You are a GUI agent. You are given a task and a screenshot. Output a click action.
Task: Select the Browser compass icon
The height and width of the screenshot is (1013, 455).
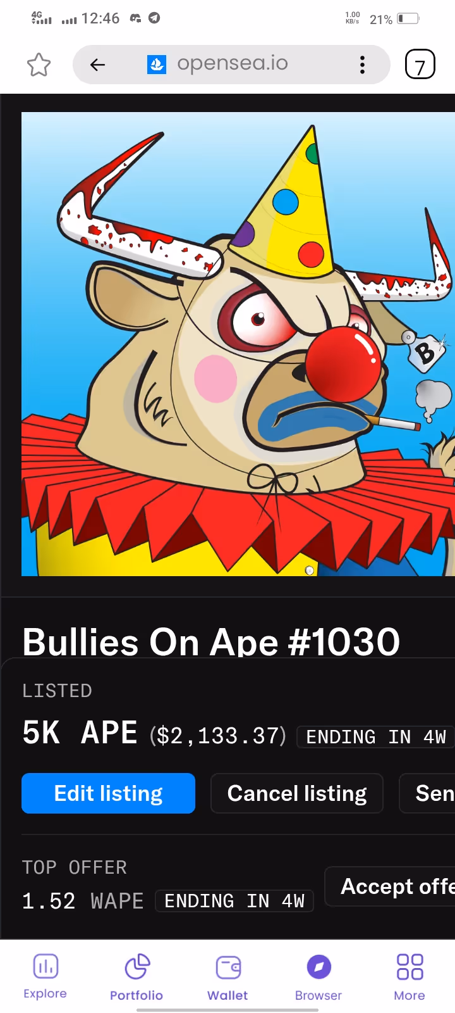tap(318, 967)
